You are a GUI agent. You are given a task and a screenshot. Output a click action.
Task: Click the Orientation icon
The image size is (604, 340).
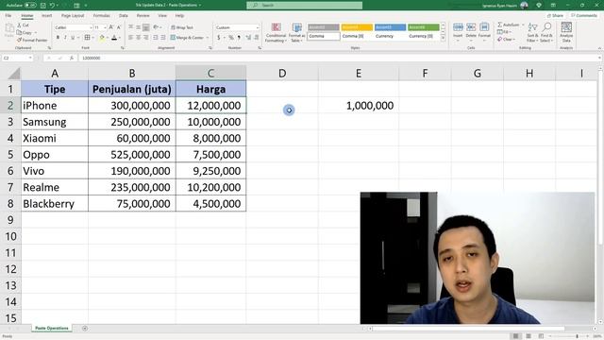coord(156,27)
